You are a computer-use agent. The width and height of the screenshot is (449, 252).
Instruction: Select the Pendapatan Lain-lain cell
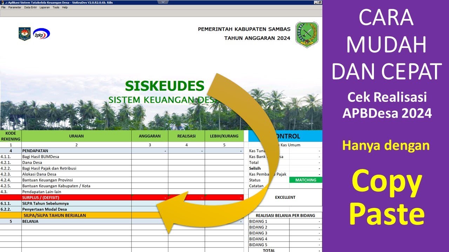76,192
